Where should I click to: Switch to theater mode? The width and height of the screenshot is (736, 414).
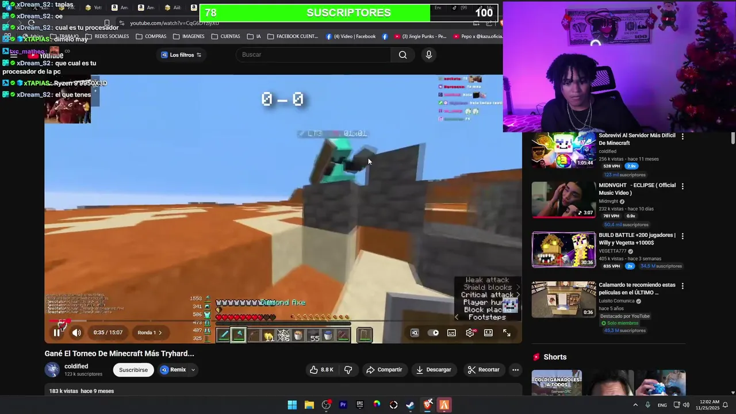(x=488, y=332)
